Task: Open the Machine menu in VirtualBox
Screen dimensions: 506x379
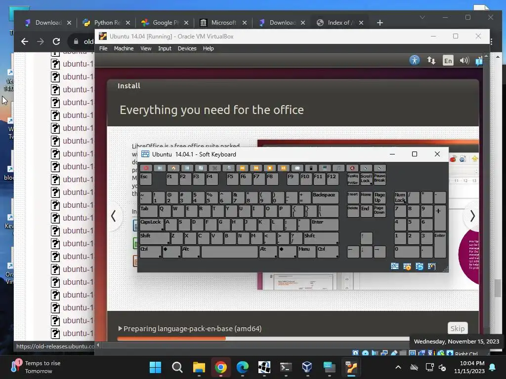Action: 124,48
